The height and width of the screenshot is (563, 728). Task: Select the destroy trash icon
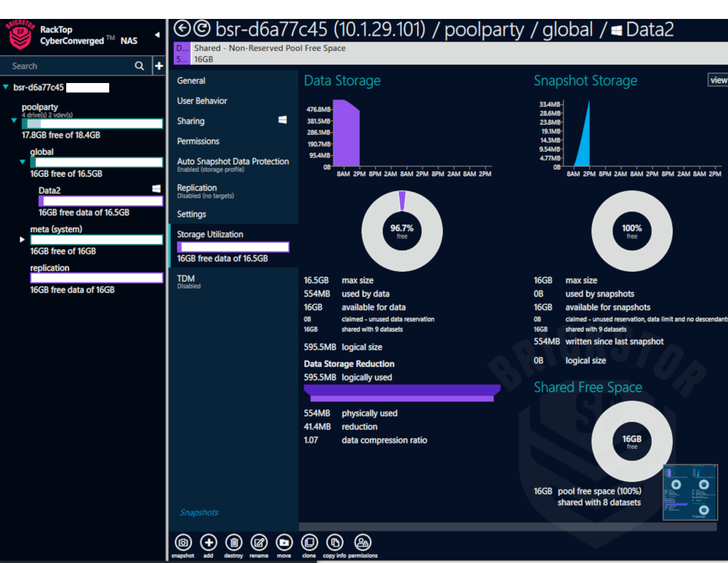pos(234,543)
